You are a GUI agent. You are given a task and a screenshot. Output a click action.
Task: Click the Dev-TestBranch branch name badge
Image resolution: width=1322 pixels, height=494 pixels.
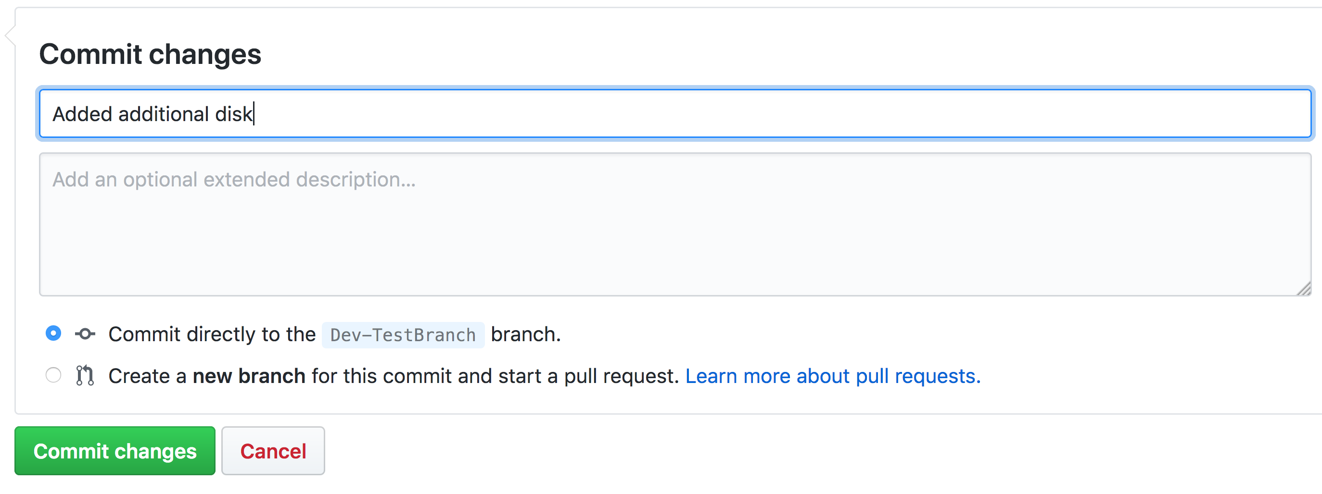(403, 335)
